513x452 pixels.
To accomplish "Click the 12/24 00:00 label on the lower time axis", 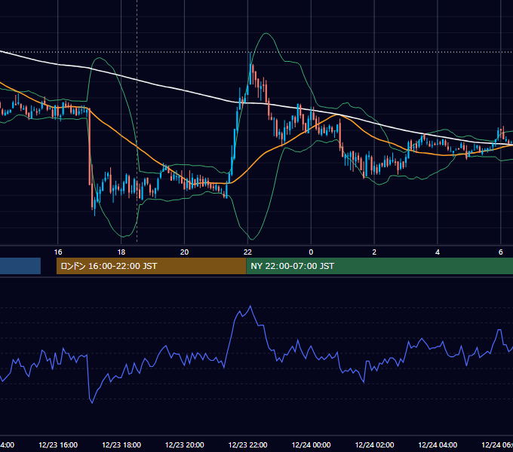I will (x=311, y=444).
